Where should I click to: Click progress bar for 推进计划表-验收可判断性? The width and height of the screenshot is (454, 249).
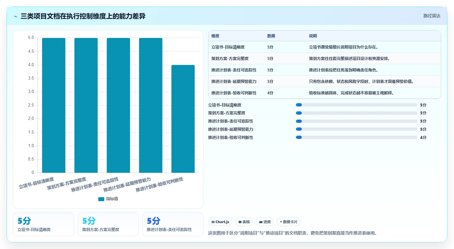coord(357,138)
